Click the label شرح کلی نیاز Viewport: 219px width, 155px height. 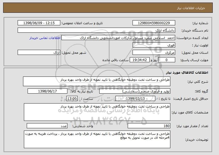[198, 82]
